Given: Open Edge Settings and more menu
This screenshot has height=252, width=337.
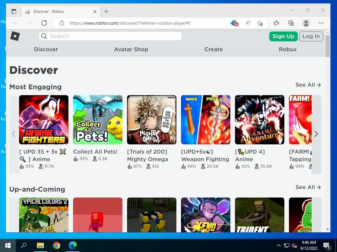Looking at the screenshot, I should [x=321, y=23].
